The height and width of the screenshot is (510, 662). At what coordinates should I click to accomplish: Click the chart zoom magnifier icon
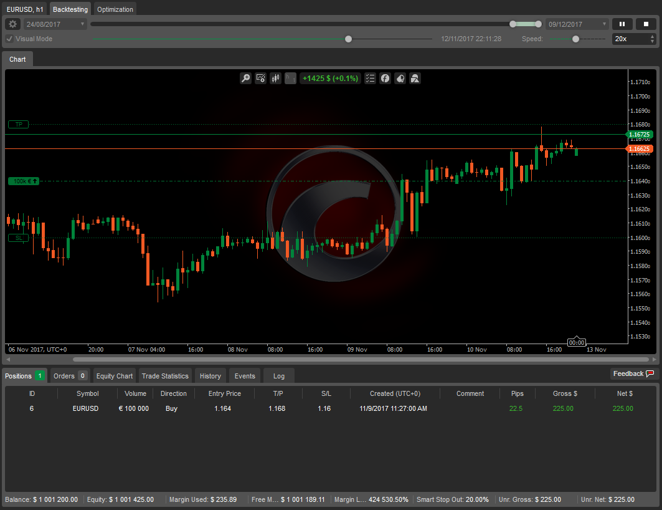point(246,78)
